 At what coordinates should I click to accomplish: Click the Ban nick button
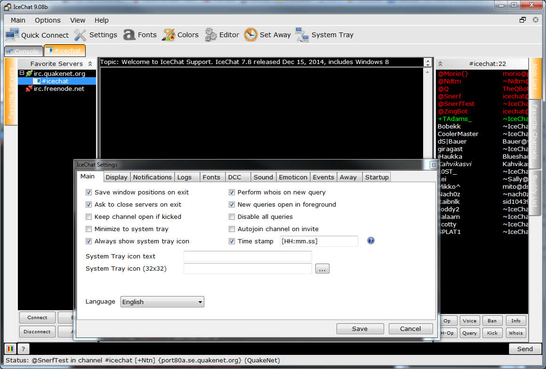click(492, 321)
